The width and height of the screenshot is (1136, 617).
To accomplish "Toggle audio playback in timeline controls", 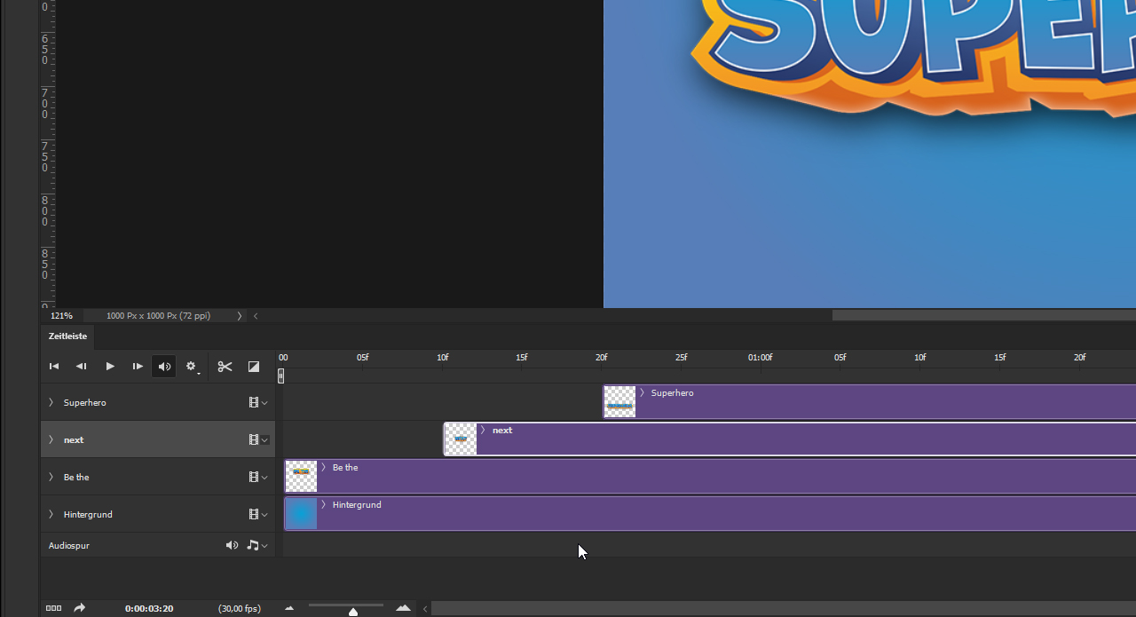I will coord(164,367).
